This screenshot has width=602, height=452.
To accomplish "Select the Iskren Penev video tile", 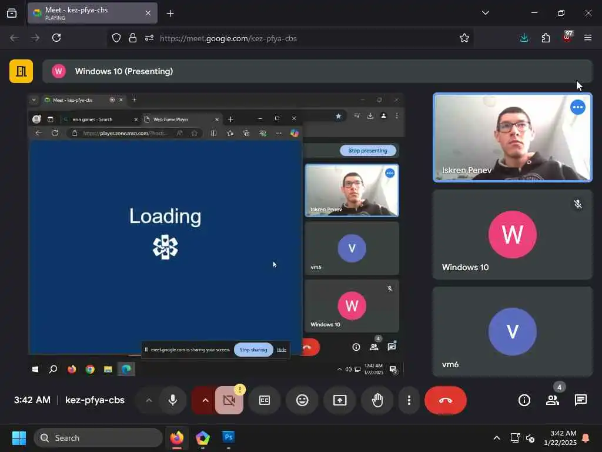I will (x=513, y=137).
